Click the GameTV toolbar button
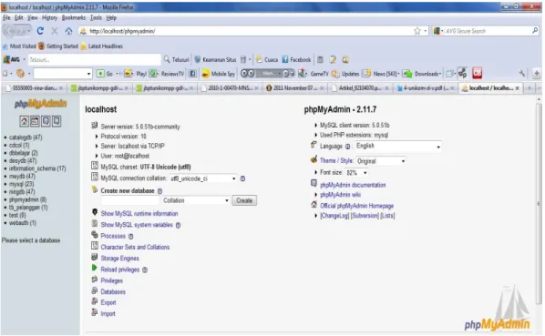The image size is (545, 336). [314, 74]
